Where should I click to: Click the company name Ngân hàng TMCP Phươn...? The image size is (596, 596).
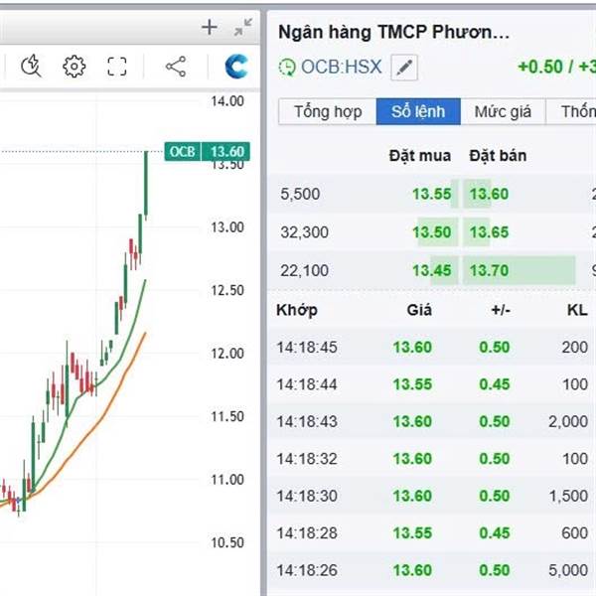[393, 32]
